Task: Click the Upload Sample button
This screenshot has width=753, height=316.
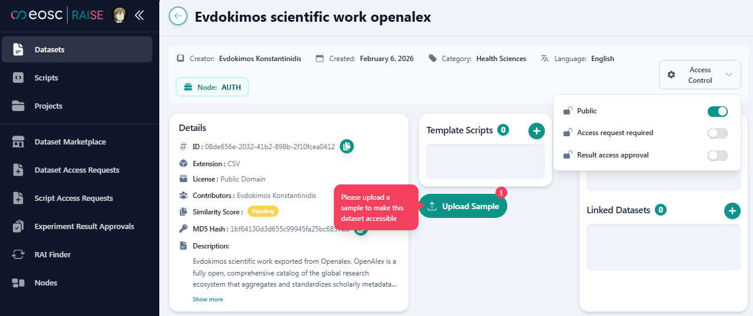Action: [x=463, y=206]
